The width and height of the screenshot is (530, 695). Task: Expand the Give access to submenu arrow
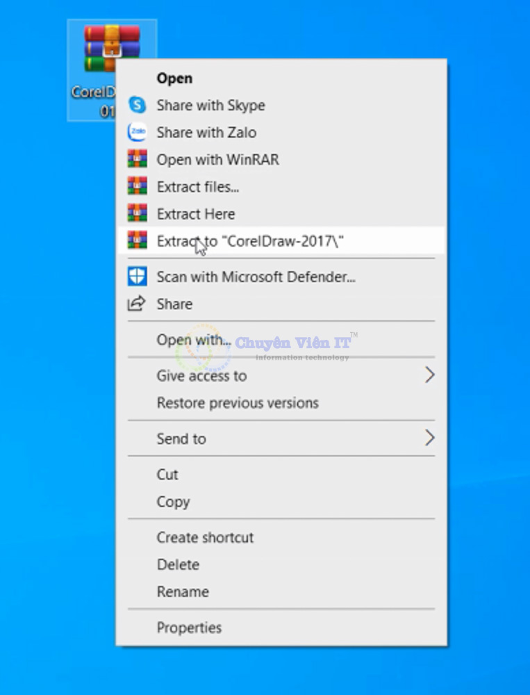429,376
